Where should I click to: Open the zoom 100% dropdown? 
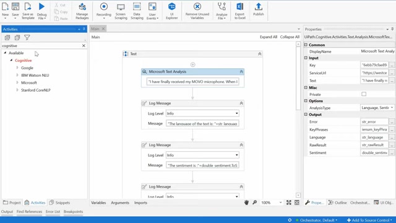click(280, 203)
